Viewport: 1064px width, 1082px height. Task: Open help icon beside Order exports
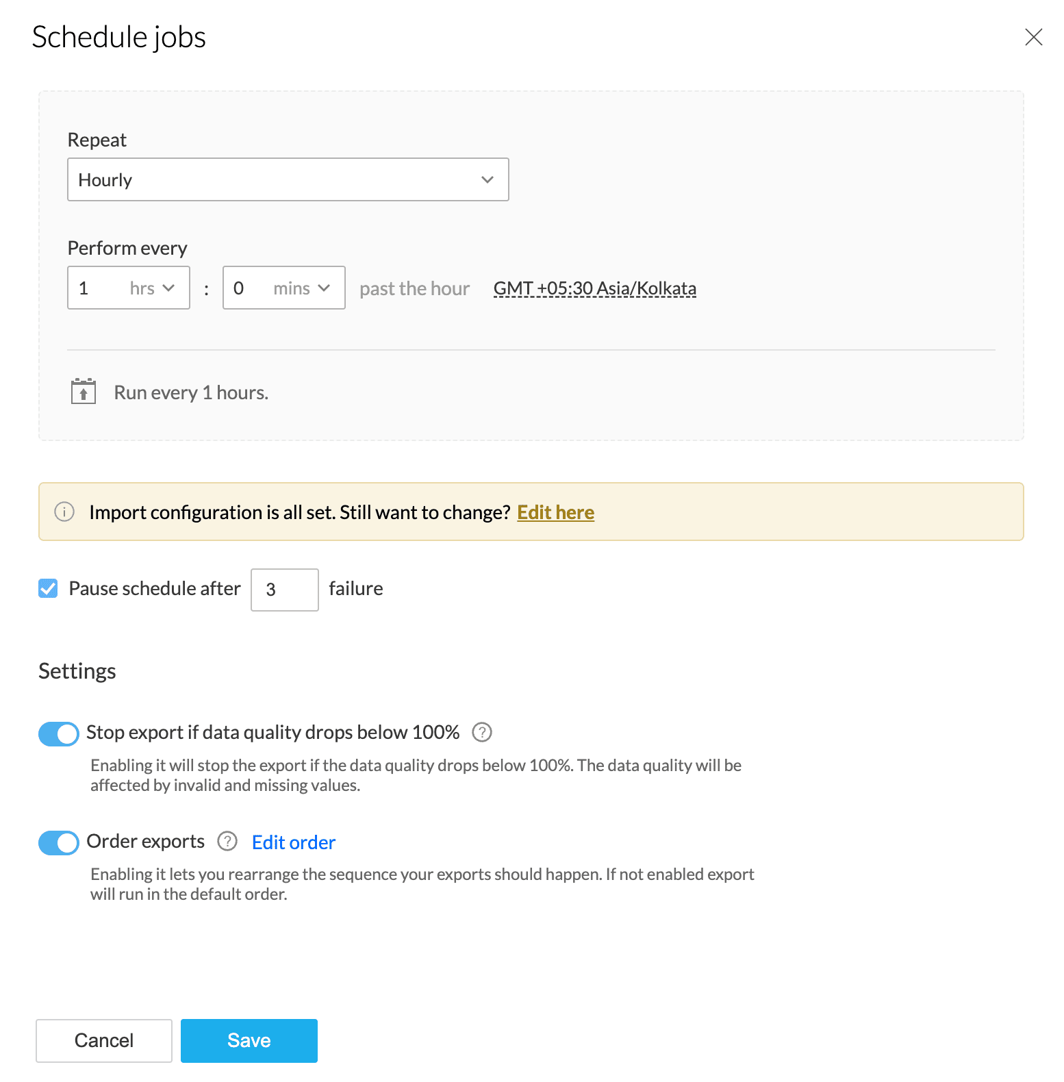point(227,841)
